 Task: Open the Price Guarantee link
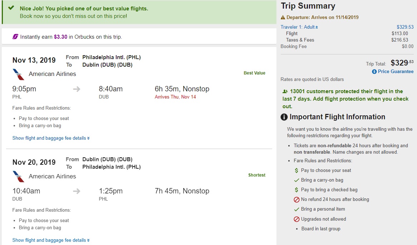click(396, 72)
